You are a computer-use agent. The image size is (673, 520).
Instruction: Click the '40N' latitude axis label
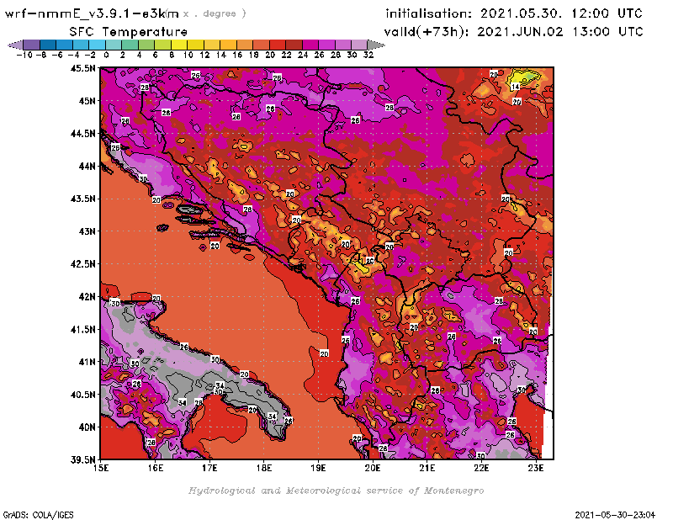[x=87, y=427]
